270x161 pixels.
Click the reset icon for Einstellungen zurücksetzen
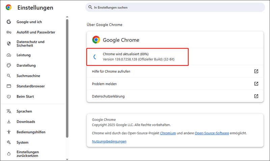tap(9, 154)
